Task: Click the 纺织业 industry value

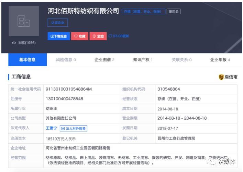Action: point(52,108)
